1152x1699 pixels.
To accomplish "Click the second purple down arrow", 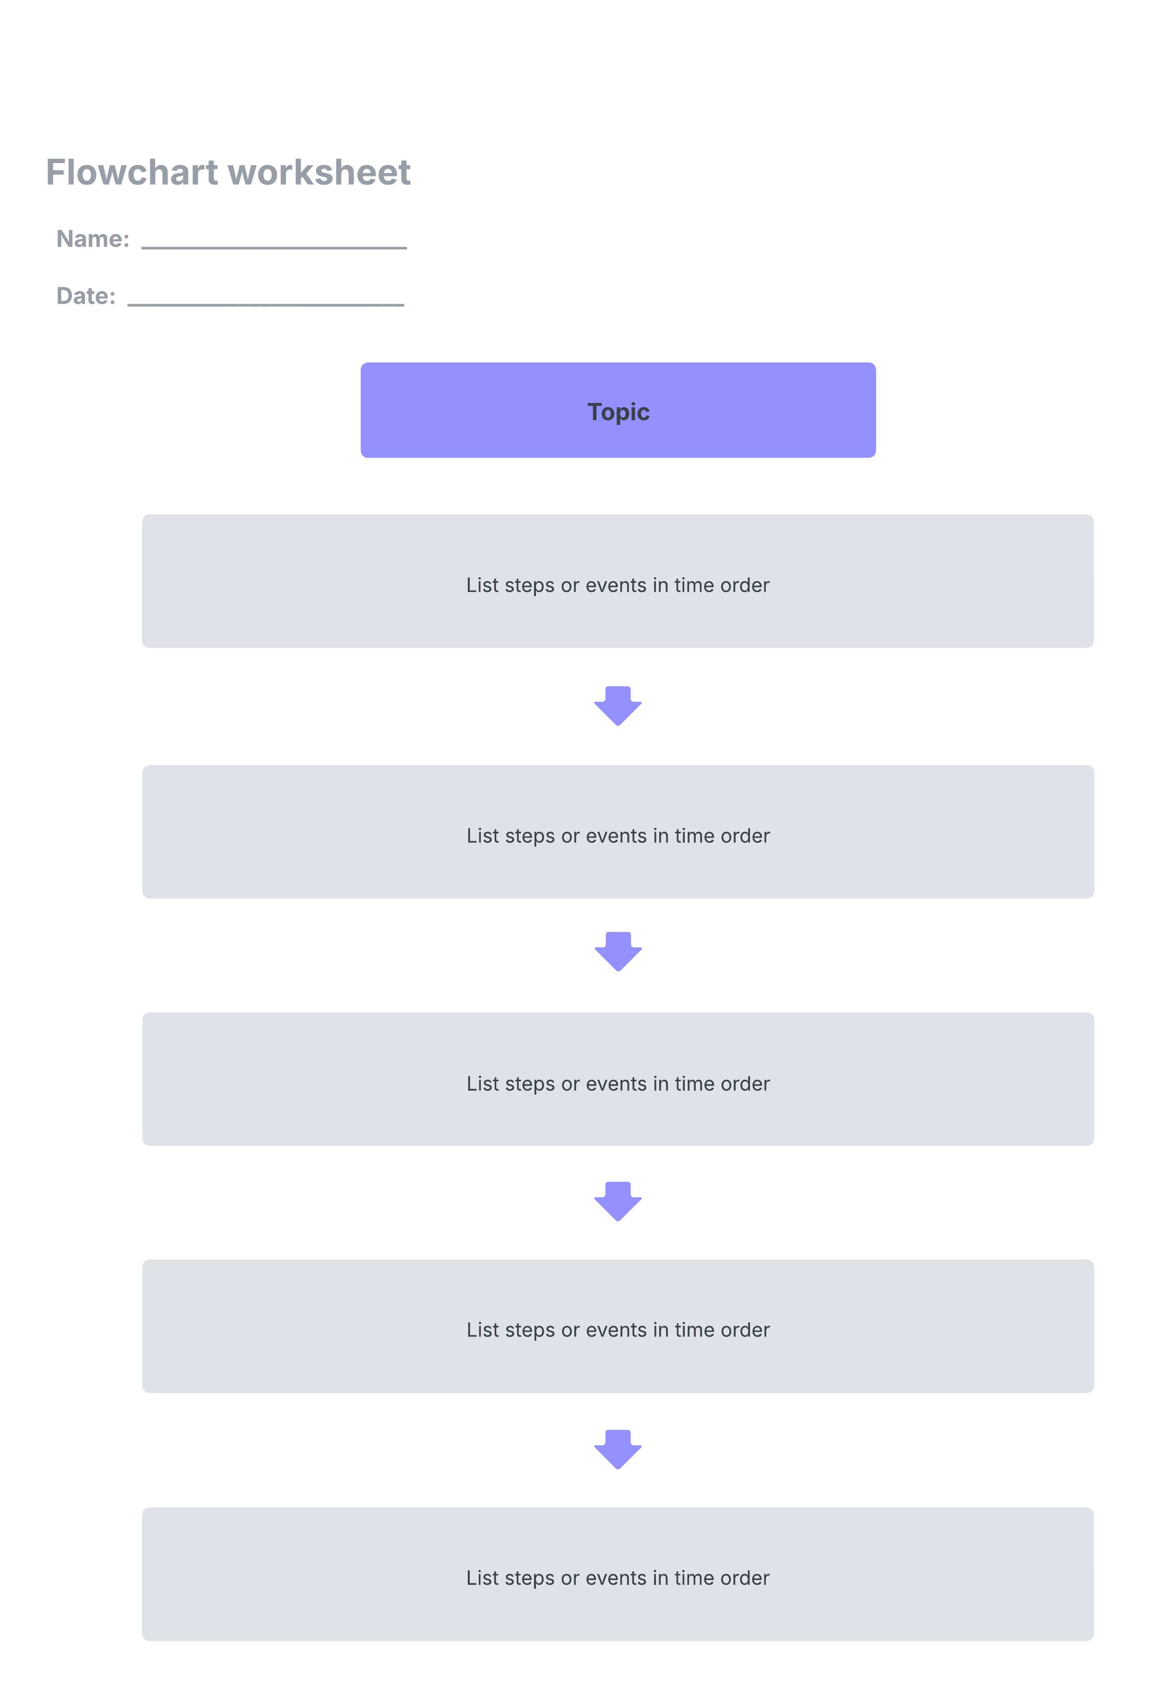I will [618, 950].
